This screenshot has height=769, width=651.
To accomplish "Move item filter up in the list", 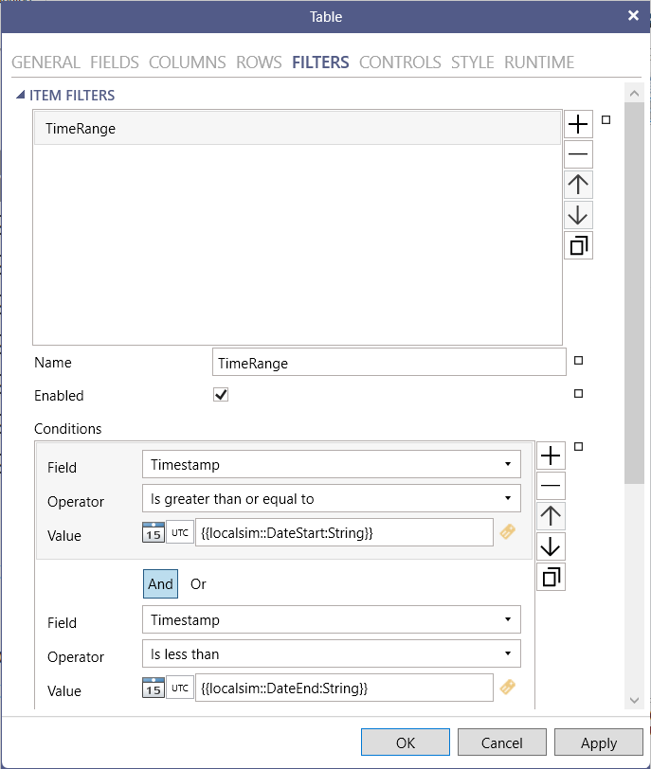I will (578, 185).
